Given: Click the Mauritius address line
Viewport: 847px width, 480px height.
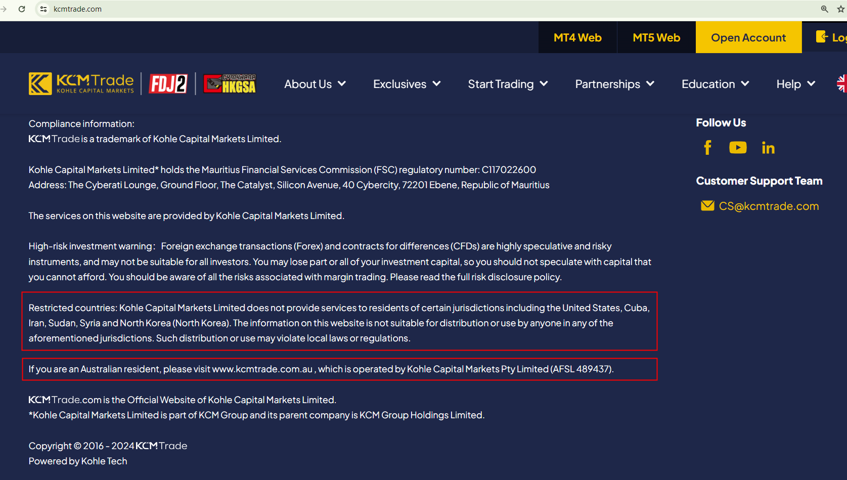Looking at the screenshot, I should coord(289,185).
